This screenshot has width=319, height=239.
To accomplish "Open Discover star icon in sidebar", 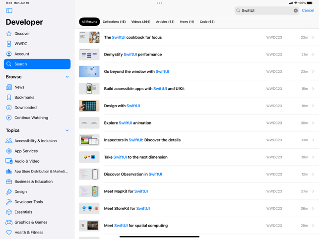I will 9,34.
